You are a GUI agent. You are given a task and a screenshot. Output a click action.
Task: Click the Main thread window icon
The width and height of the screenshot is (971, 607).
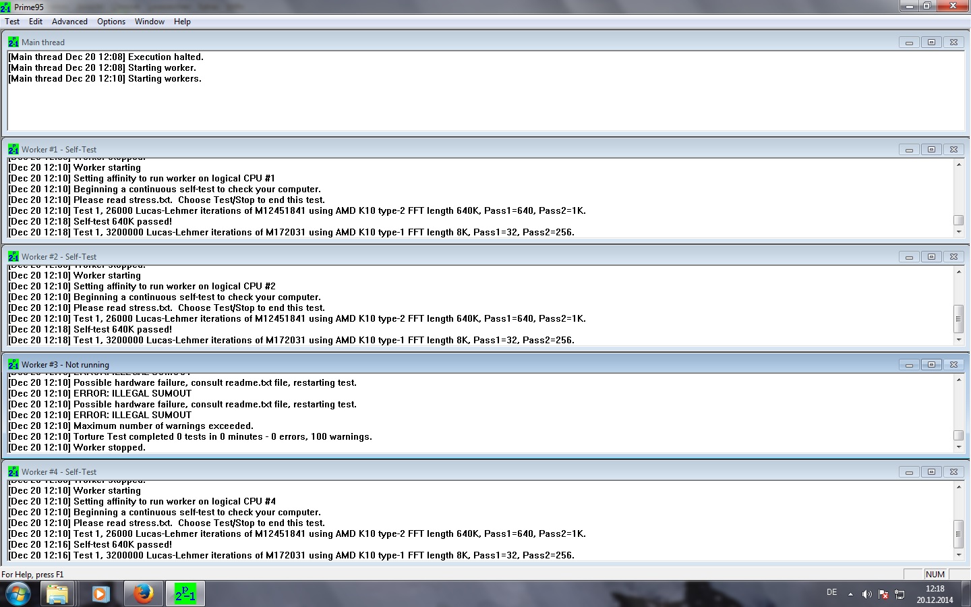pyautogui.click(x=13, y=42)
